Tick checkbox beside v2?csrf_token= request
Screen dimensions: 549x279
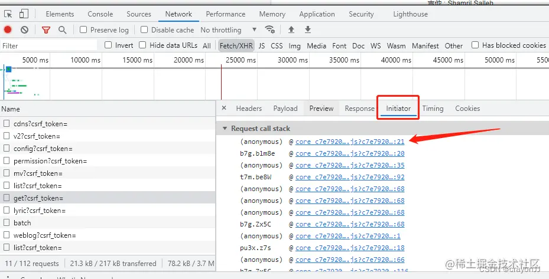tap(7, 136)
